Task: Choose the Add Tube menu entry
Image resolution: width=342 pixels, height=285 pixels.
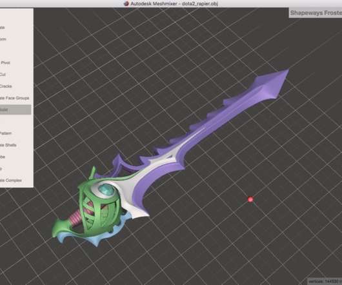Action: click(3, 157)
